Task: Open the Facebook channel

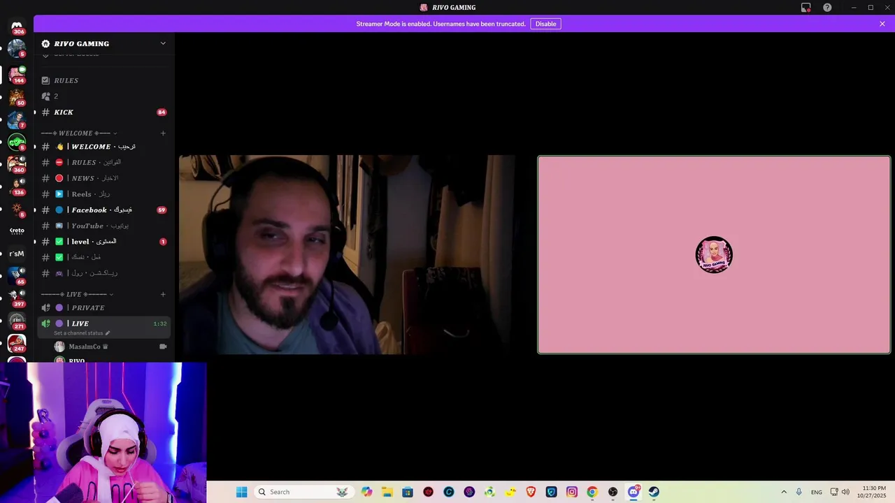Action: [104, 210]
